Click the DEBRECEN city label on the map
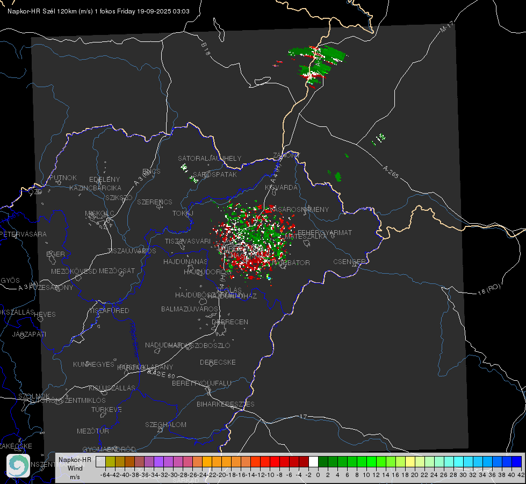This screenshot has width=526, height=484. tap(230, 322)
